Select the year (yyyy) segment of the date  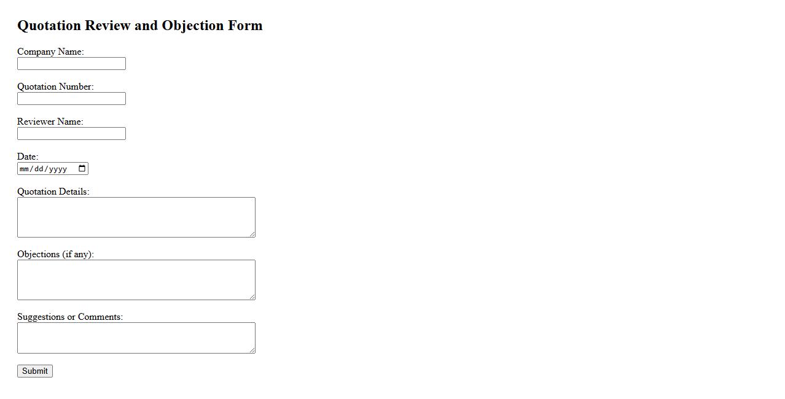coord(58,169)
